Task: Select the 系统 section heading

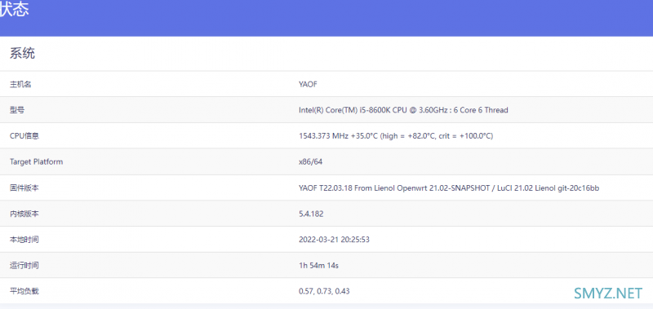Action: pos(23,53)
